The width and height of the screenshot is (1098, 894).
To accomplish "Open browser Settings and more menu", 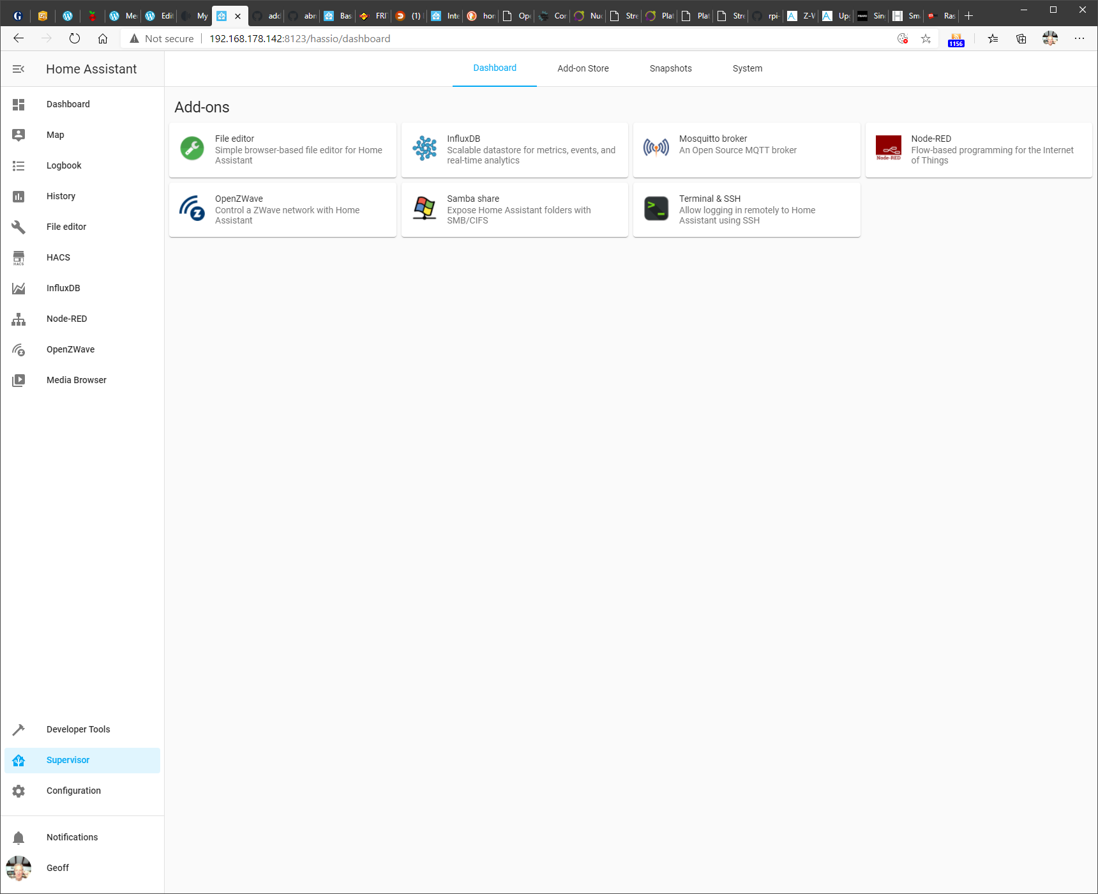I will pos(1079,39).
